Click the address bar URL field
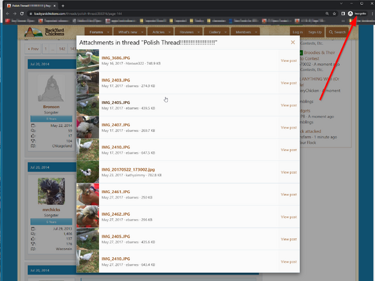 point(177,13)
